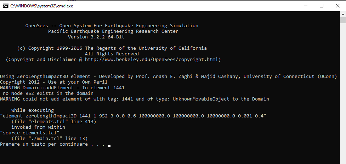Click the vertical scrollbar thumb
346x164 pixels.
343,20
